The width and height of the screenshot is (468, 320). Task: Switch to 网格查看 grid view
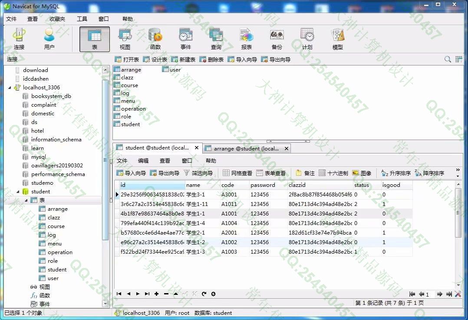point(237,173)
